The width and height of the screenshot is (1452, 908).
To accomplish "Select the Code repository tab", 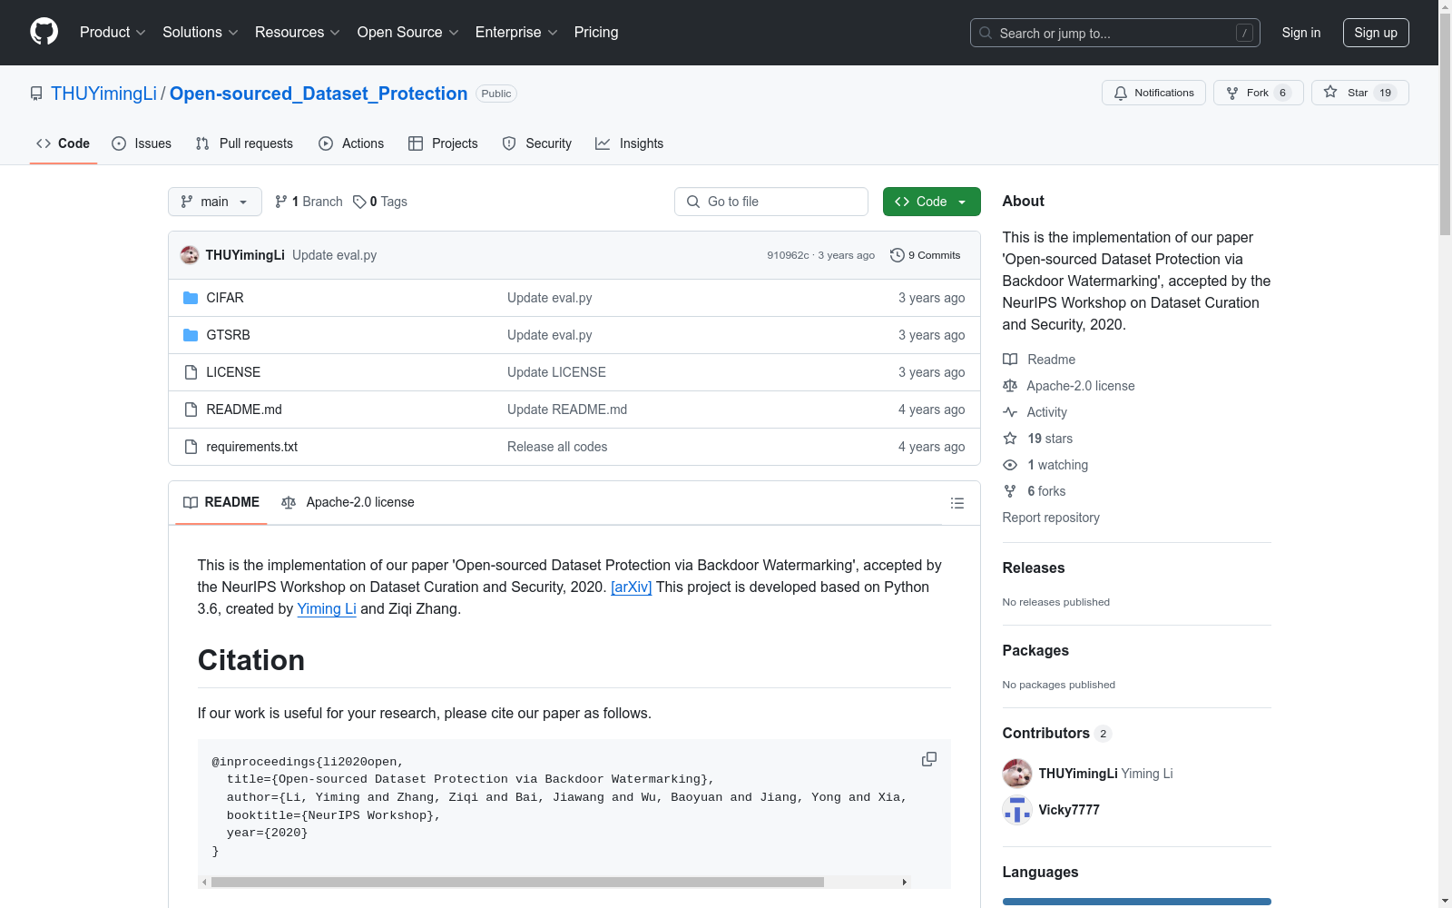I will click(64, 143).
